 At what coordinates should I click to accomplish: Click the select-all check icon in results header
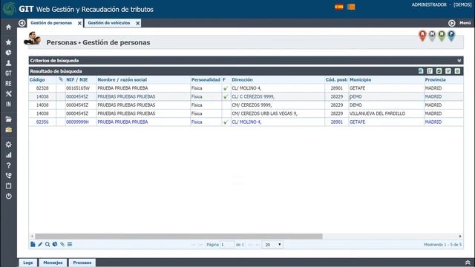tap(439, 71)
